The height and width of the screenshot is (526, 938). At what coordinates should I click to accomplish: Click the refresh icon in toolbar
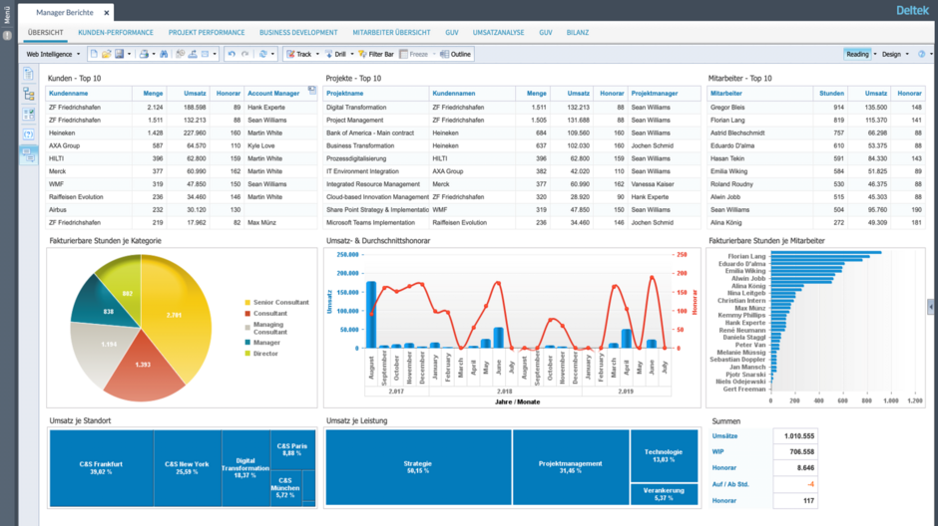tap(262, 54)
